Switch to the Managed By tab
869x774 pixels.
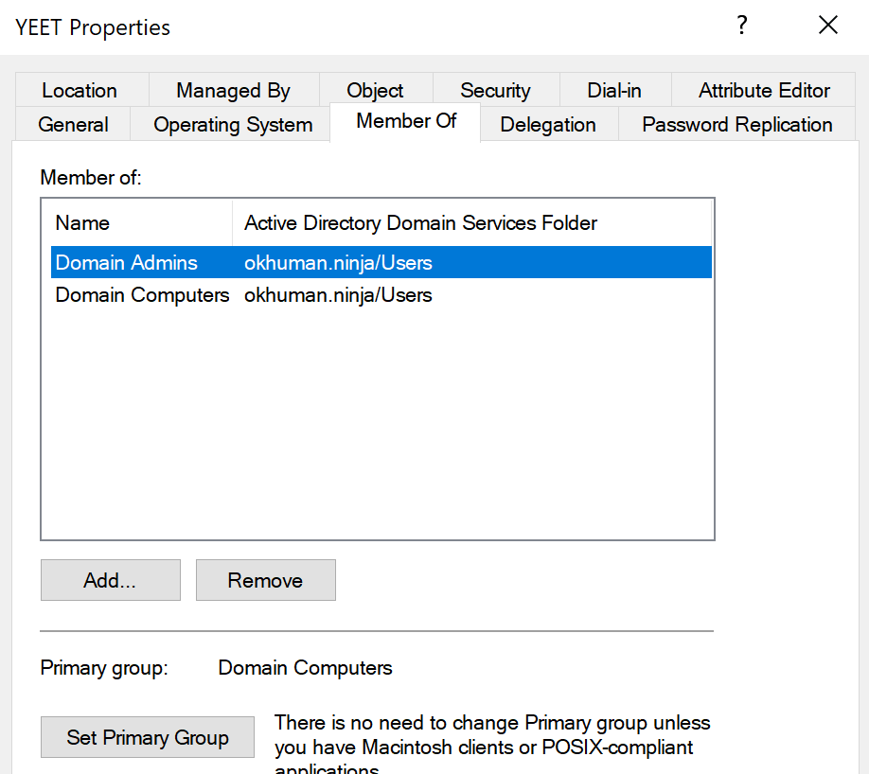tap(233, 91)
